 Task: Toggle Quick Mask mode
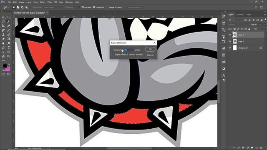(3, 74)
